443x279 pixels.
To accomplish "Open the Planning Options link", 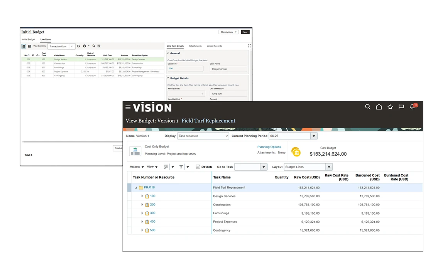I will click(269, 147).
